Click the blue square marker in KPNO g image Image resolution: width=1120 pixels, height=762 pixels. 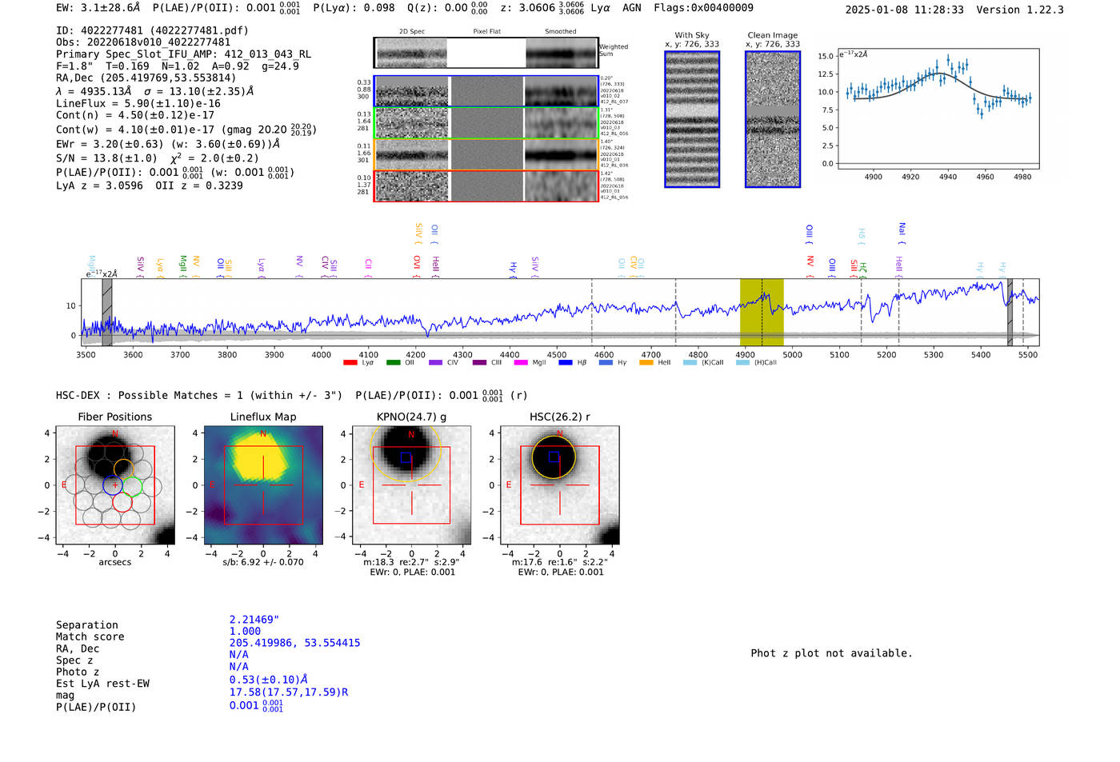(x=406, y=457)
